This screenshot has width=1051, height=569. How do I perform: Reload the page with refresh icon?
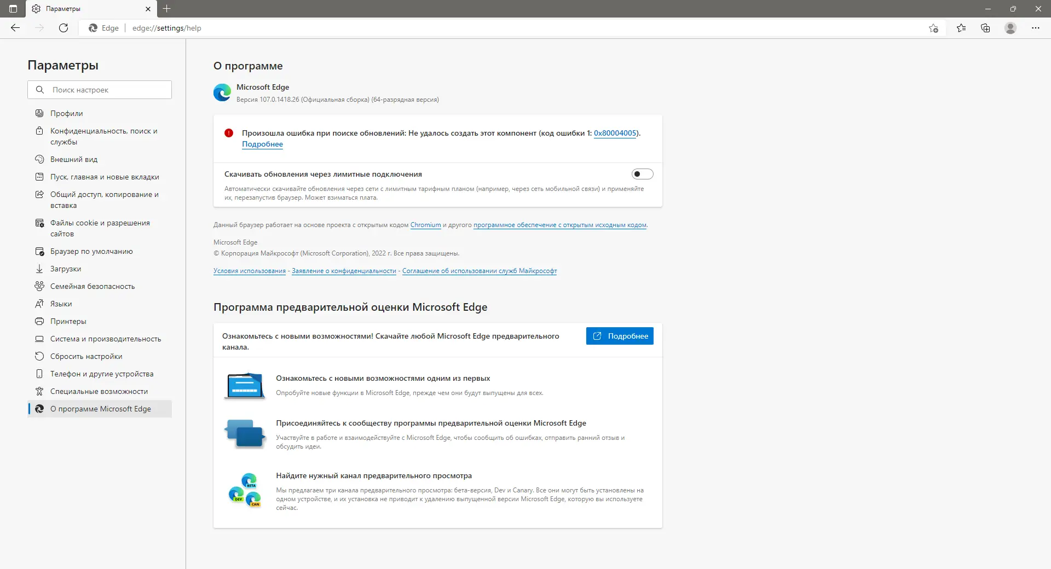pyautogui.click(x=63, y=28)
